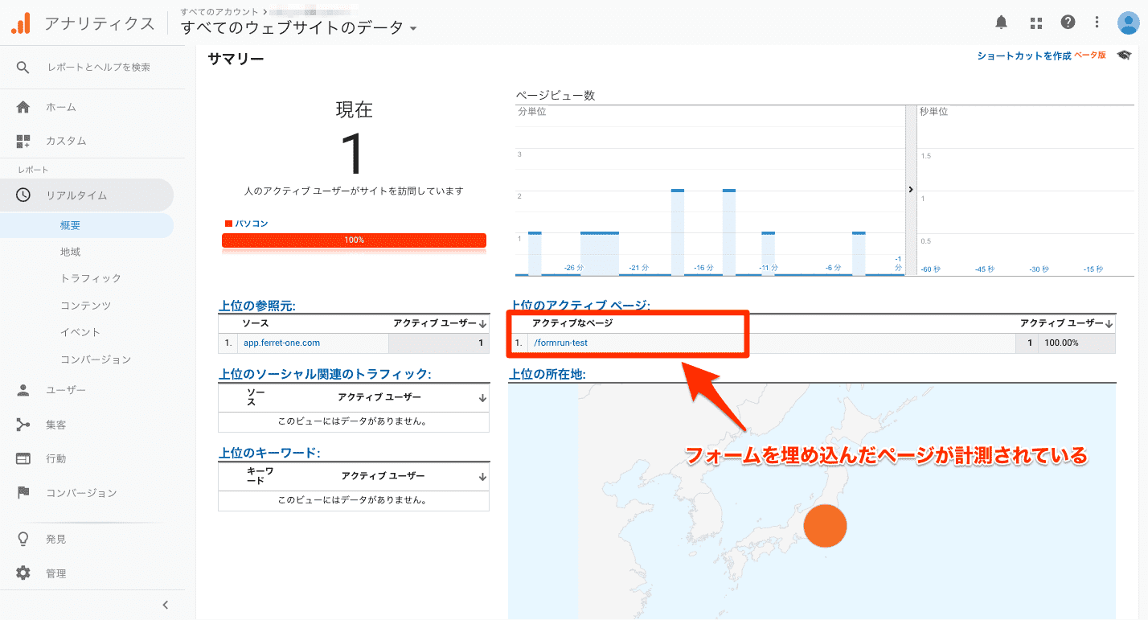Open the three-dot more options icon
This screenshot has height=620, width=1148.
coord(1097,22)
